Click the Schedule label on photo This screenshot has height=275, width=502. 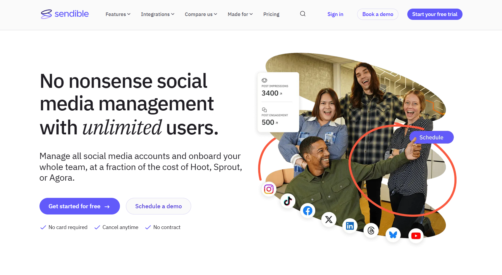[431, 137]
